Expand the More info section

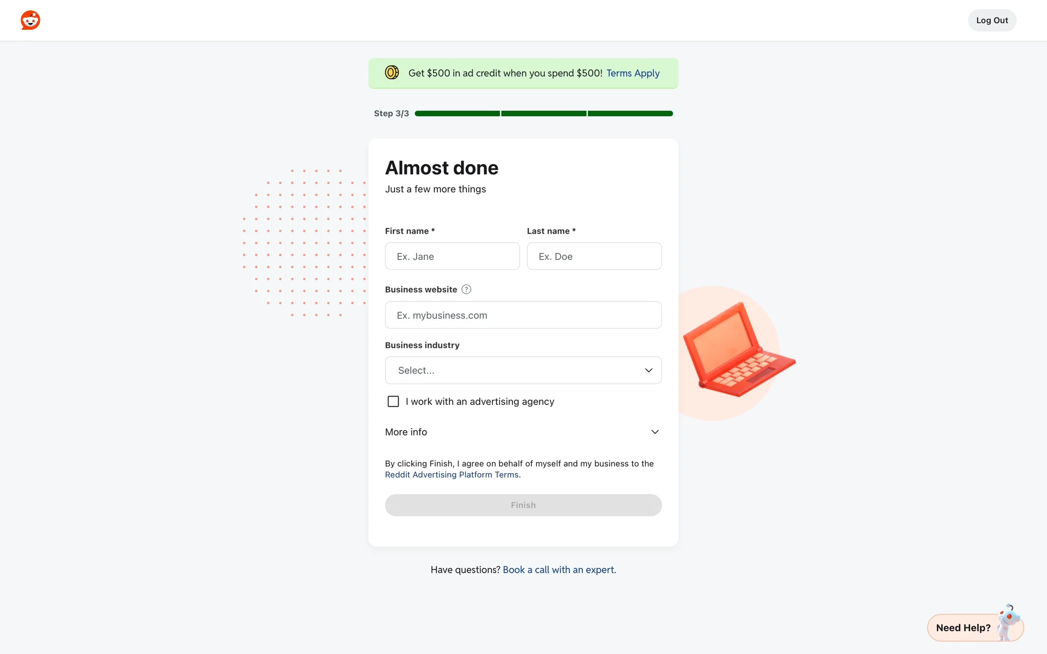pos(406,432)
